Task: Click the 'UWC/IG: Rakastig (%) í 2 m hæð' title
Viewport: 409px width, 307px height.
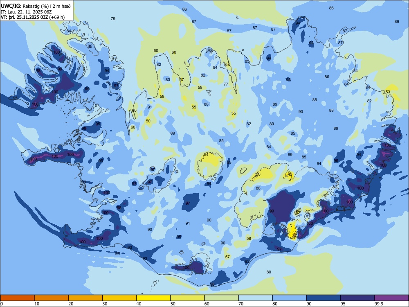Action: pyautogui.click(x=36, y=6)
